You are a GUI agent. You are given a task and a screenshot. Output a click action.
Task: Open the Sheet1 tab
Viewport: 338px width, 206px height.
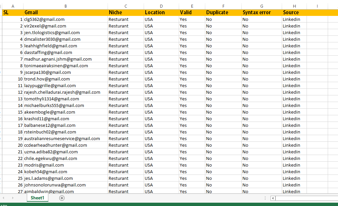(37, 198)
